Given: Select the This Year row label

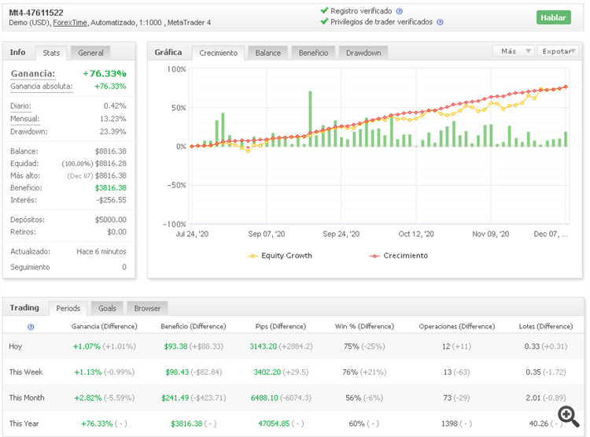Looking at the screenshot, I should [x=24, y=424].
